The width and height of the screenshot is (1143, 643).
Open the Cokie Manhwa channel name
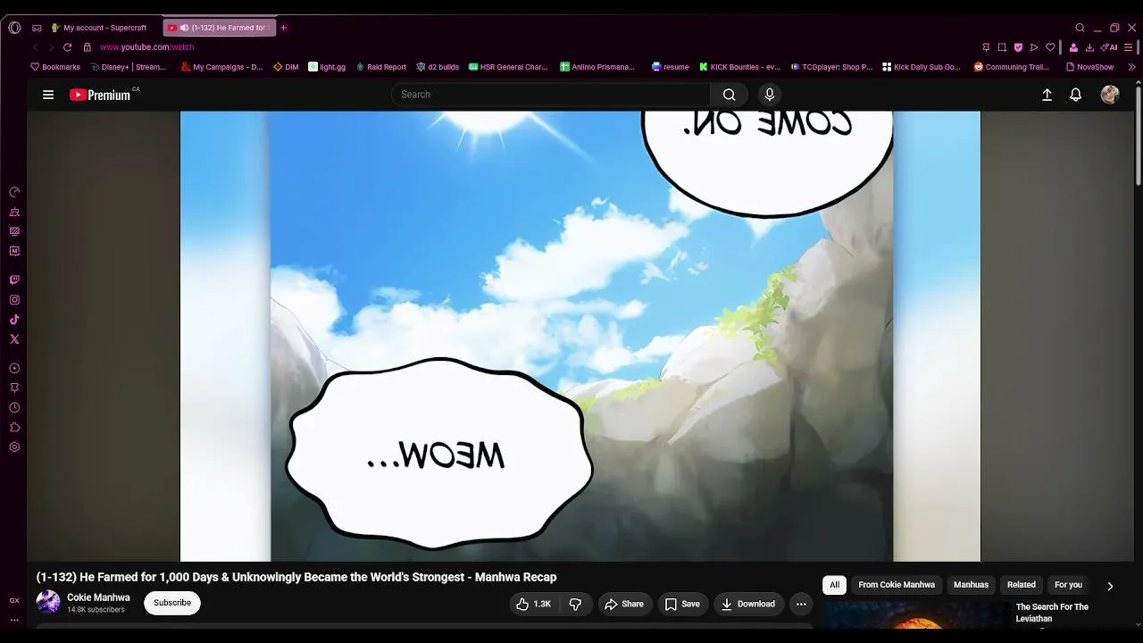point(98,597)
